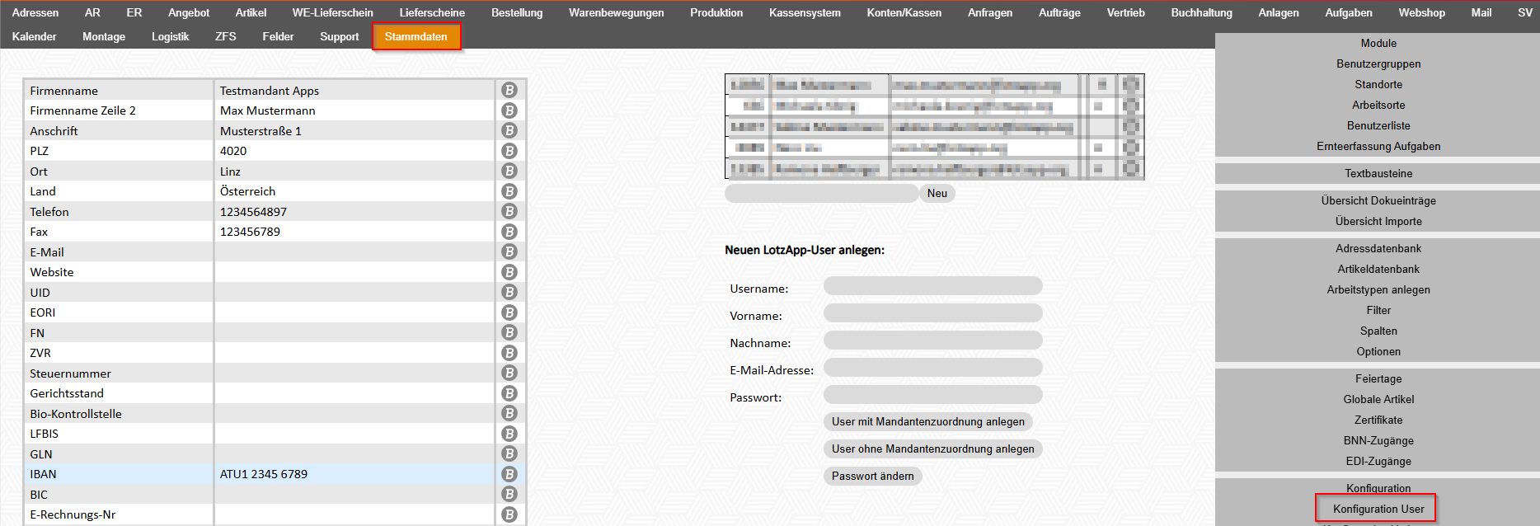
Task: Click the edit icon for Firmenname Zeile 2
Action: point(509,110)
